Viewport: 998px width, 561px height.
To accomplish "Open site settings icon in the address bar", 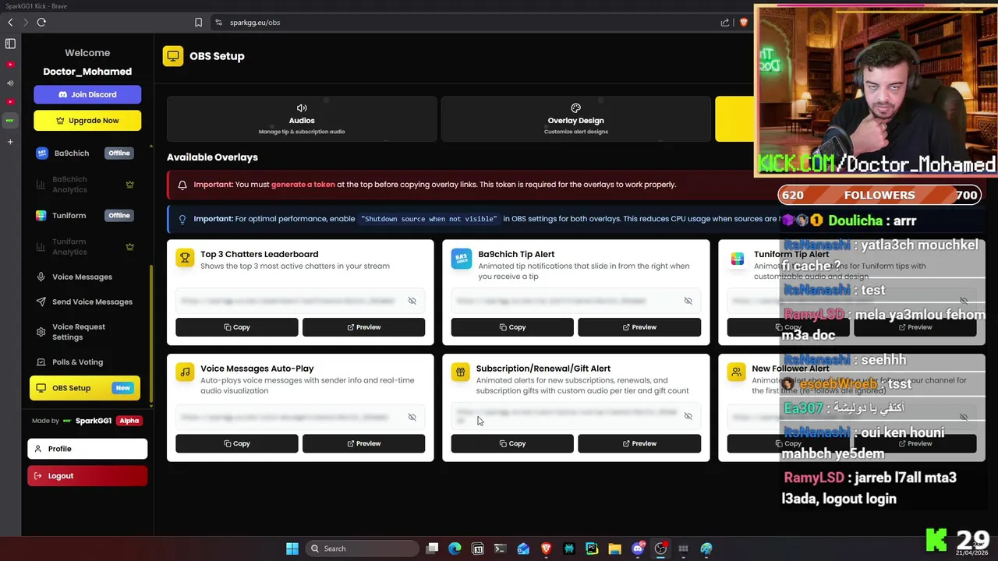I will coord(219,23).
